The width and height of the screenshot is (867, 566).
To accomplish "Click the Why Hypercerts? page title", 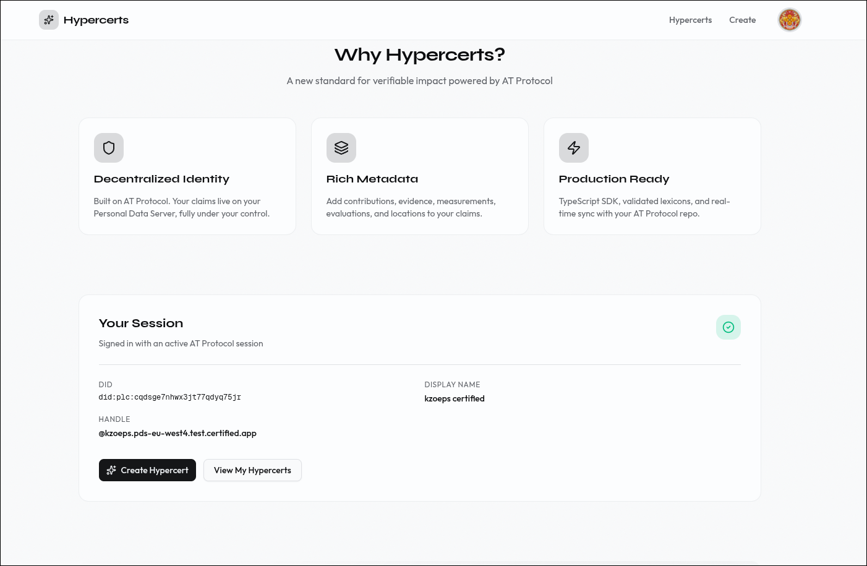I will pyautogui.click(x=420, y=54).
